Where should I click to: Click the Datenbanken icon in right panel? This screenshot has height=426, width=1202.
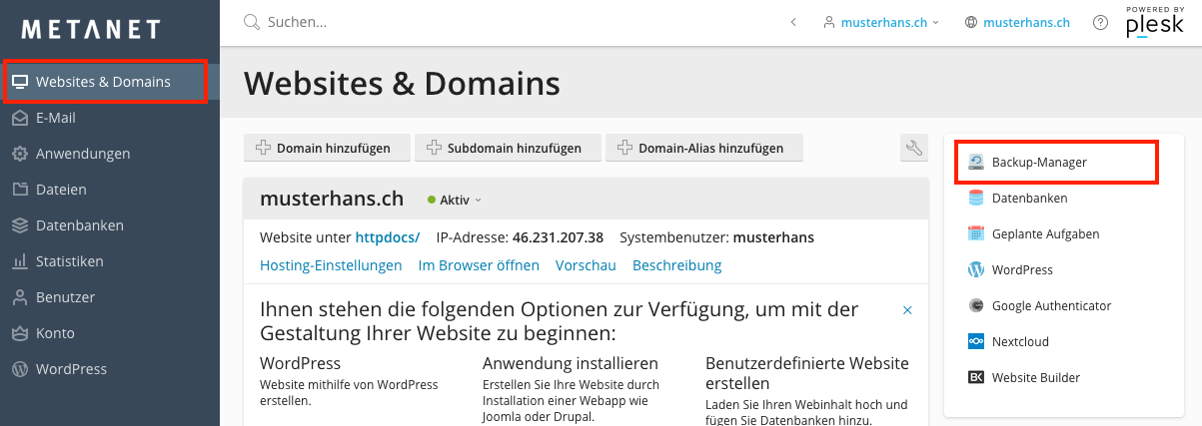tap(976, 199)
